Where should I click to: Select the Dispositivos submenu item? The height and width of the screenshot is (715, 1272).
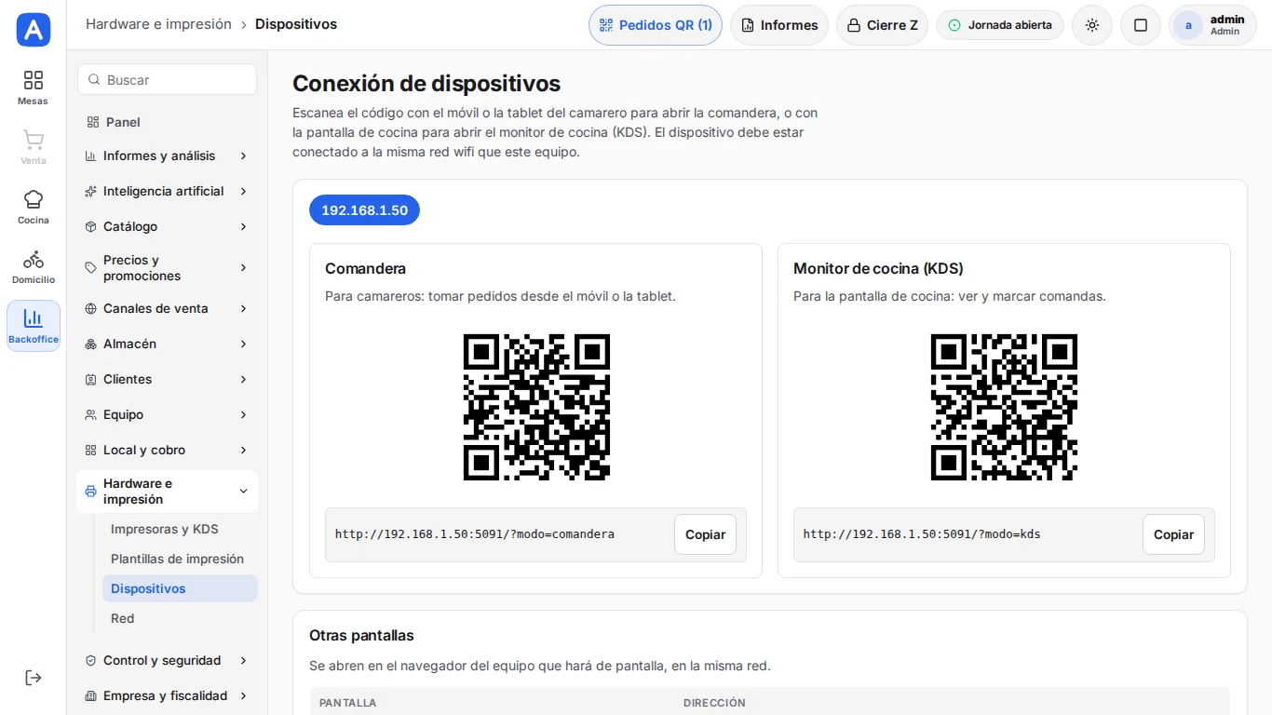pyautogui.click(x=180, y=588)
